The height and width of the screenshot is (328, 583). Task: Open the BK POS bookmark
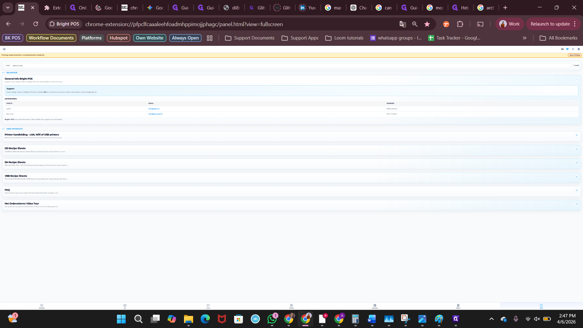pyautogui.click(x=13, y=38)
